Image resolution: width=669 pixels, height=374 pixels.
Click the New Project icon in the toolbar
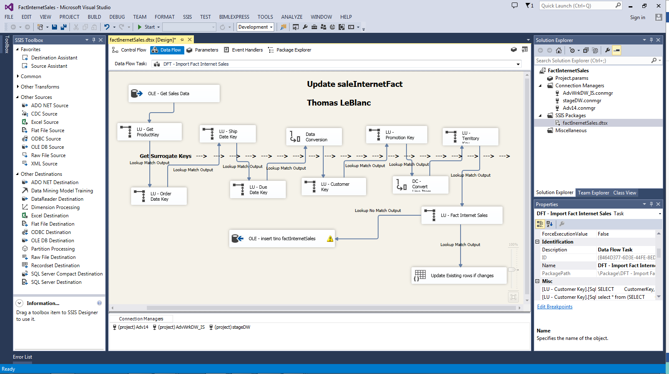coord(40,27)
